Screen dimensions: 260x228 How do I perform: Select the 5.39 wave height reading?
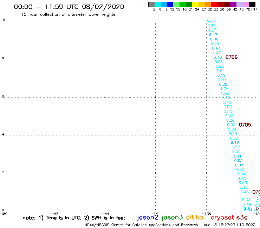tap(212, 26)
